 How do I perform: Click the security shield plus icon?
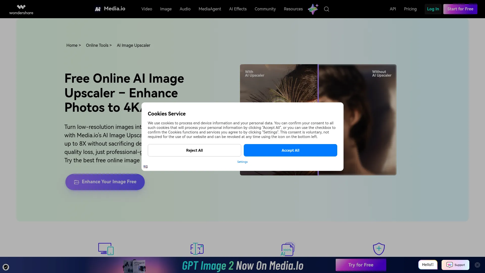[379, 249]
